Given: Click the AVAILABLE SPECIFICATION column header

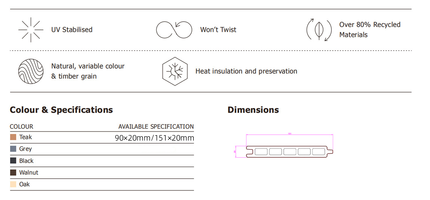Looking at the screenshot, I should point(156,126).
